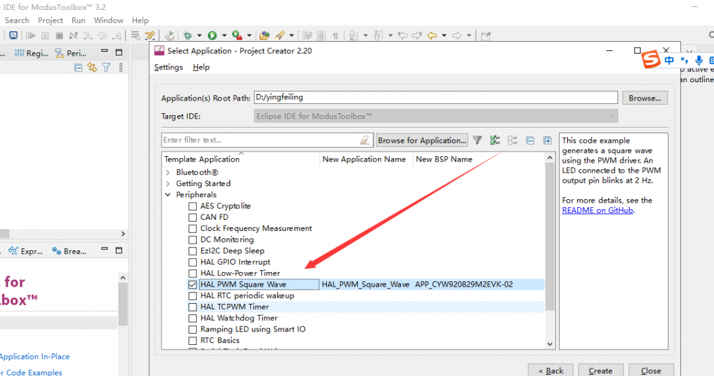Check the HAL GPIO Interrupt checkbox
The image size is (714, 376).
point(193,263)
